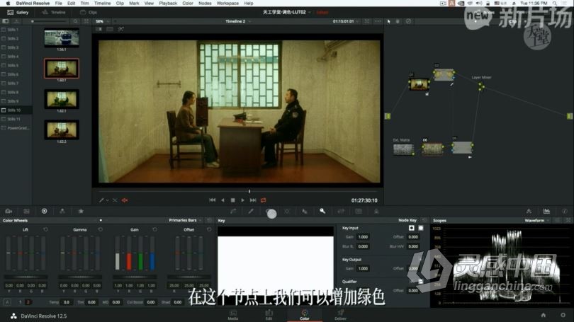The width and height of the screenshot is (574, 322).
Task: Toggle the Timeline panel button
Action: coord(54,13)
